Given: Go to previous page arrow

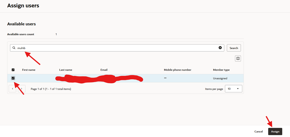Looking at the screenshot, I should (x=12, y=89).
